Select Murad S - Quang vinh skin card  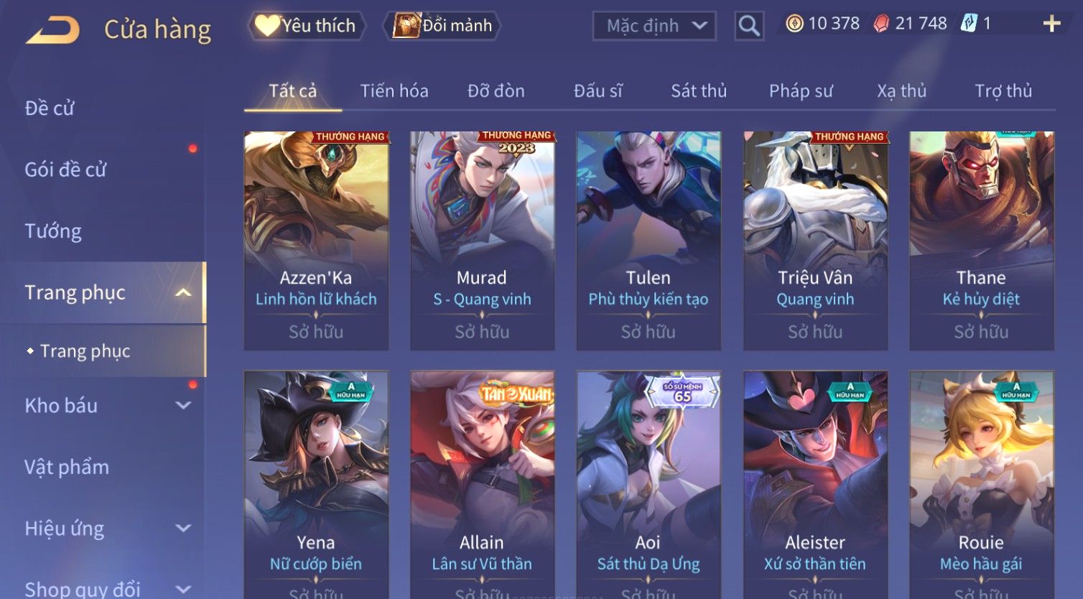pos(482,241)
